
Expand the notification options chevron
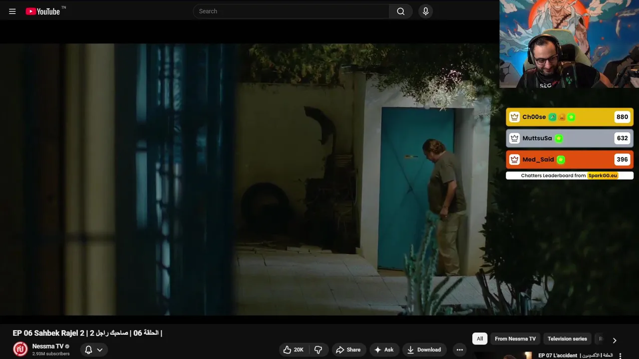[100, 350]
